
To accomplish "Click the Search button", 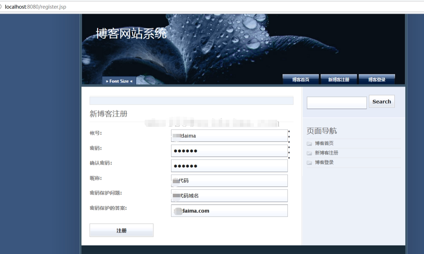I will coord(382,101).
